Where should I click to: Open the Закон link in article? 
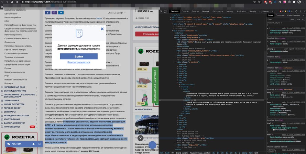point(99,18)
